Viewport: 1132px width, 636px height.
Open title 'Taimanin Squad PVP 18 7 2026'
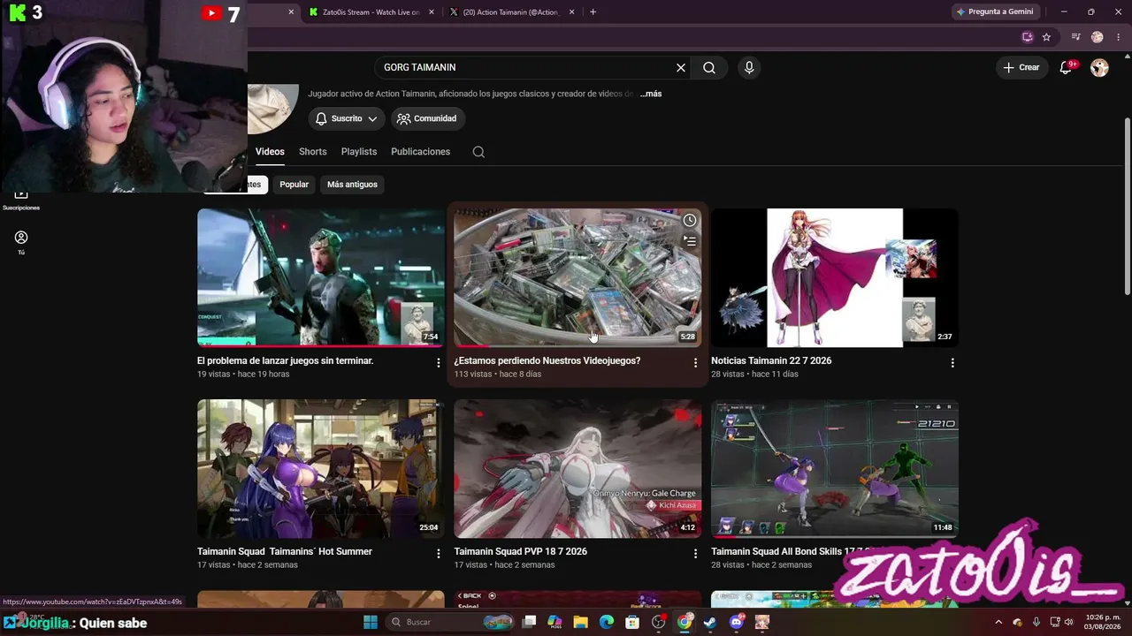coord(521,551)
